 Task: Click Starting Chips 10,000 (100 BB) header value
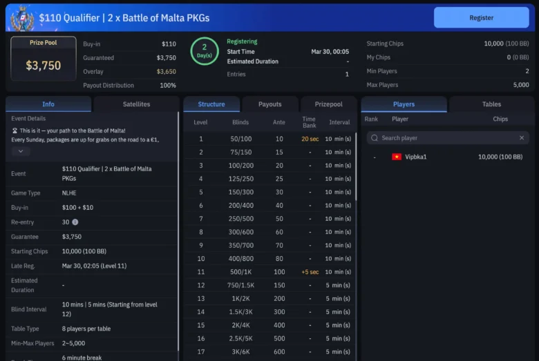(x=507, y=43)
